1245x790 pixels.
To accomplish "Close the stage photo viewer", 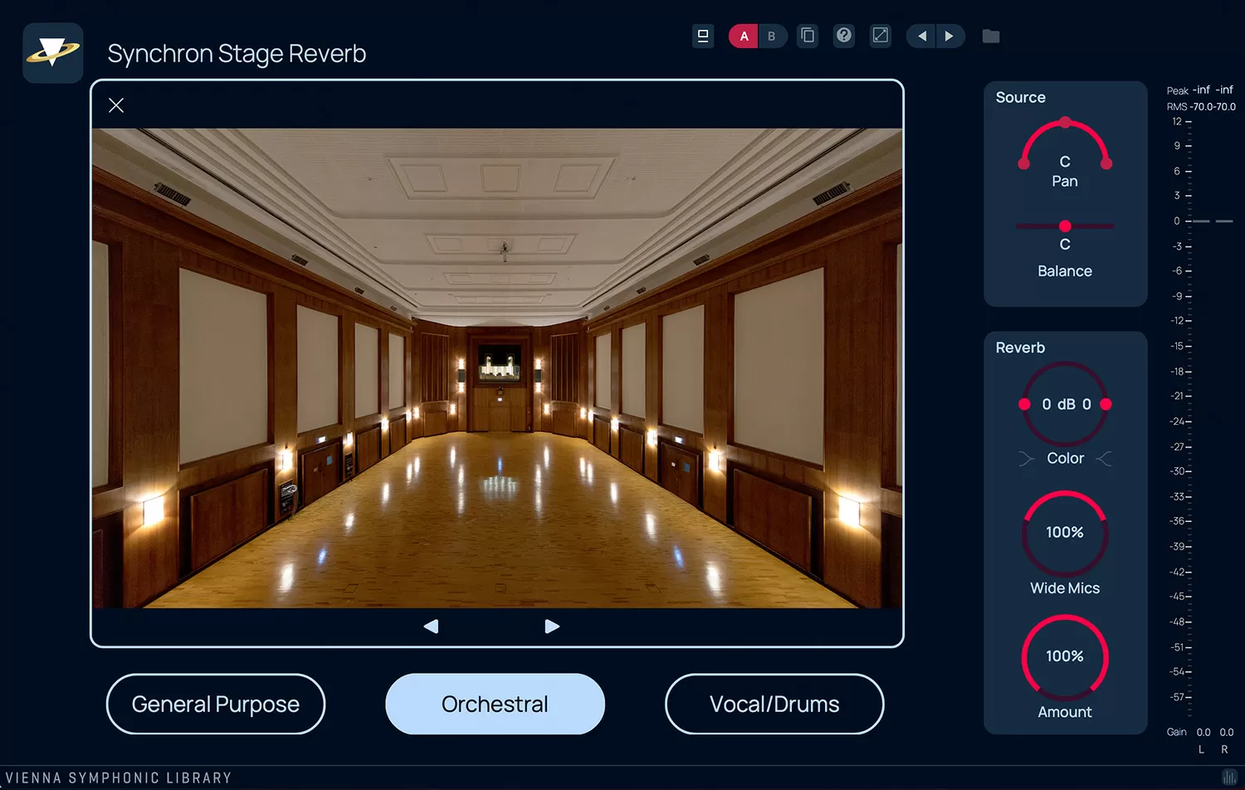I will [x=115, y=105].
